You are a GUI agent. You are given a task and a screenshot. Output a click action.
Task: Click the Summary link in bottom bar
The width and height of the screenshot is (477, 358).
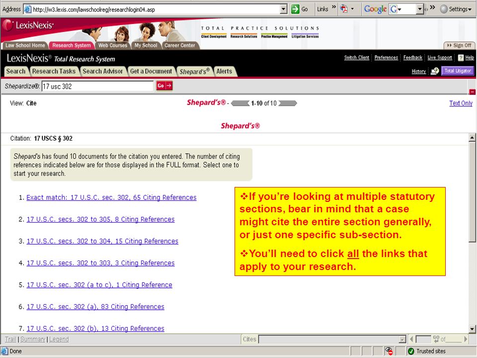tap(33, 339)
